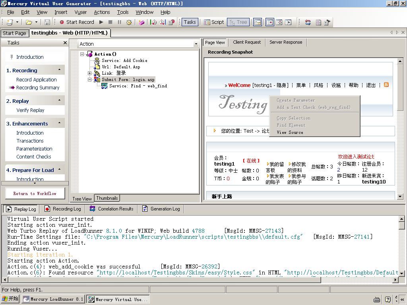The image size is (407, 305).
Task: Switch to the Thumbnails view tab
Action: tap(107, 198)
